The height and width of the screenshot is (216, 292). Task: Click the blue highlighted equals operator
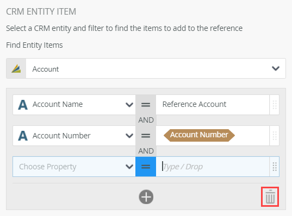pyautogui.click(x=146, y=167)
